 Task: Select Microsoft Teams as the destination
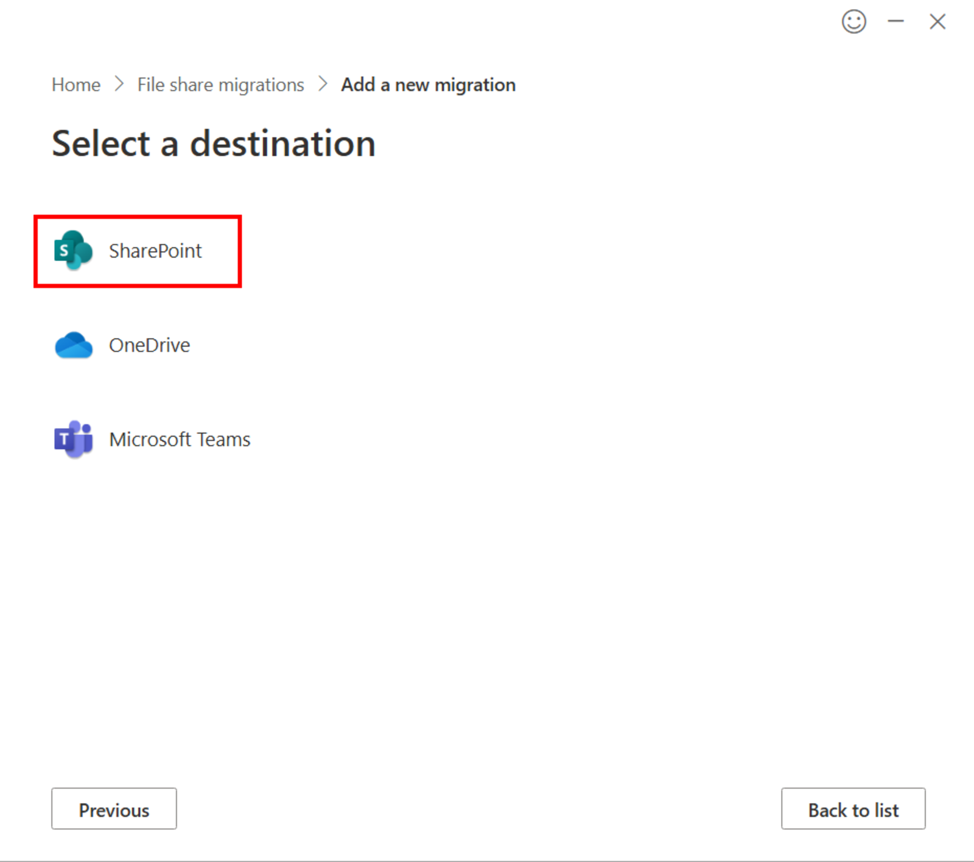[x=152, y=439]
